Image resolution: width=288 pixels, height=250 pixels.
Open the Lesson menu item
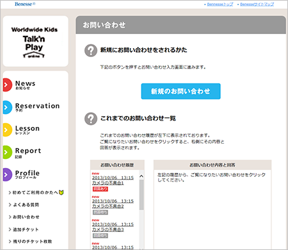pos(28,129)
